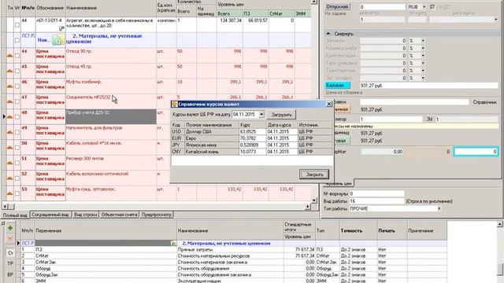Collapse the 'Свернуть' section
504x283 pixels.
pyautogui.click(x=328, y=34)
